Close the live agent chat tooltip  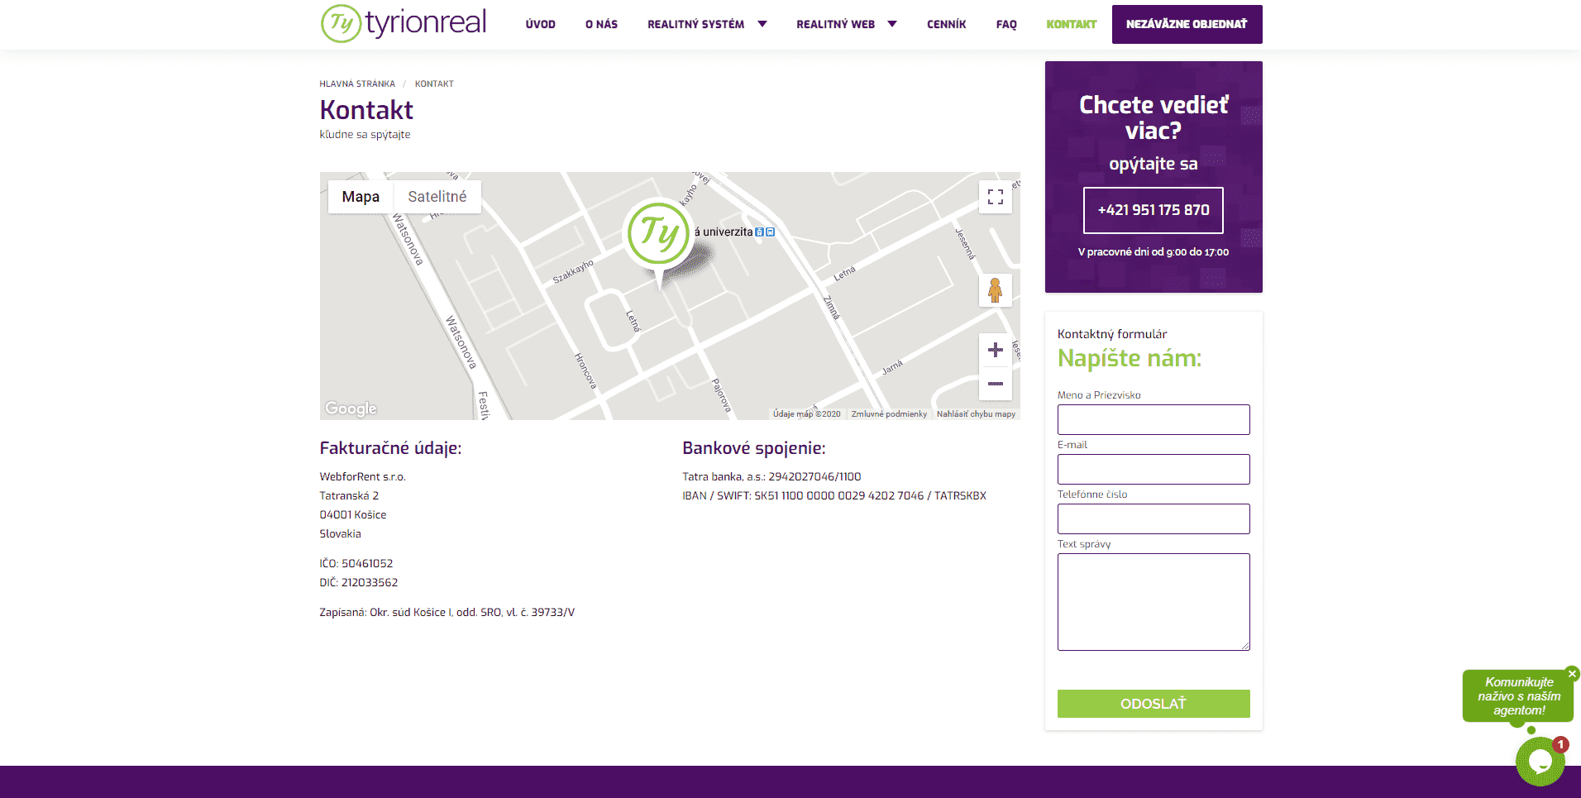(x=1573, y=673)
